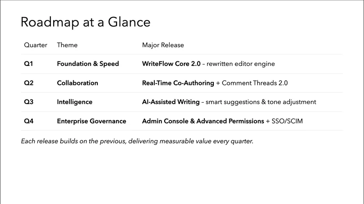Select the Q4 quarter cell
364x204 pixels.
tap(28, 121)
